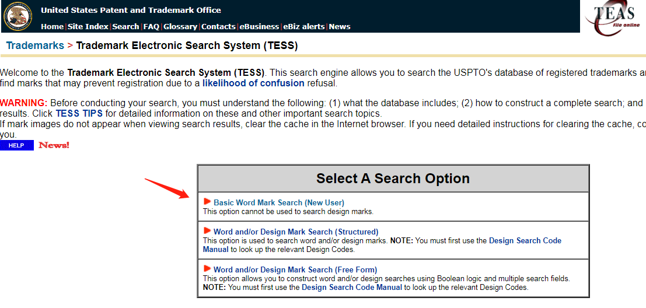Open Glossary from the navigation bar
646x308 pixels.
(180, 26)
